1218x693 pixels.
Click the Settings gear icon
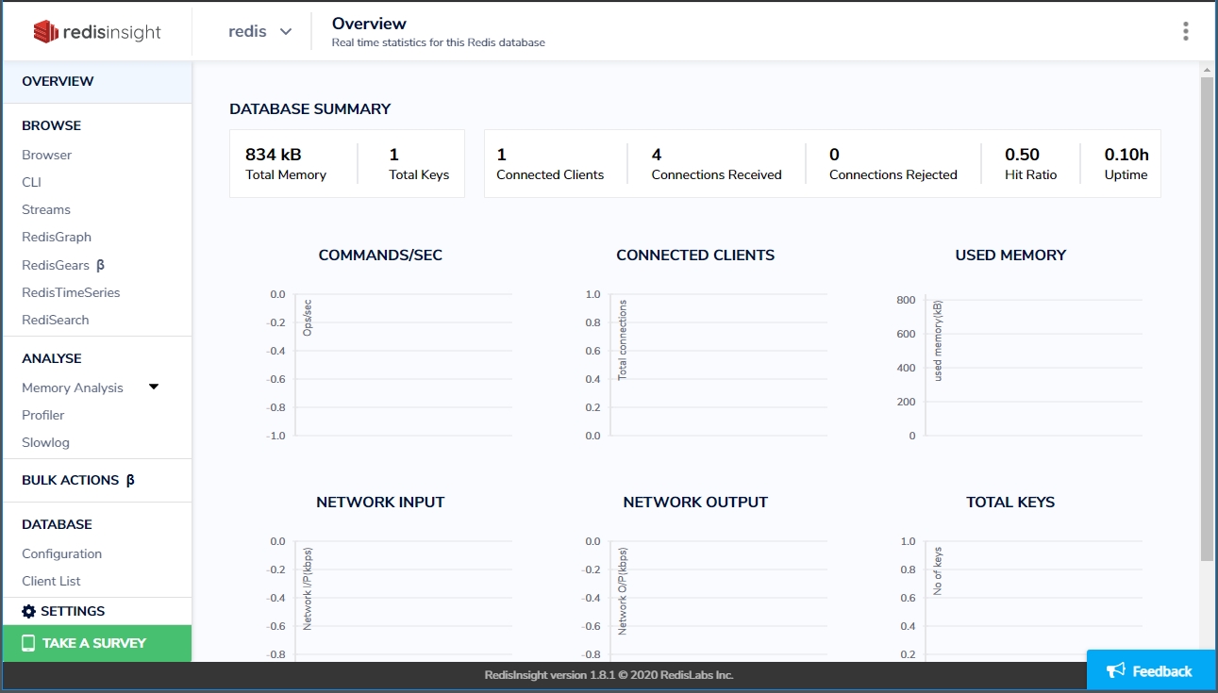click(x=28, y=611)
